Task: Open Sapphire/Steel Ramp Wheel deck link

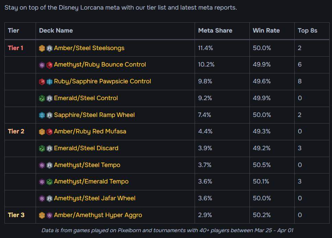Action: [94, 115]
